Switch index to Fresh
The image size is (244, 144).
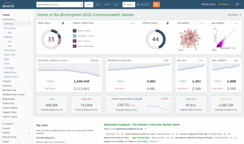coord(128,5)
